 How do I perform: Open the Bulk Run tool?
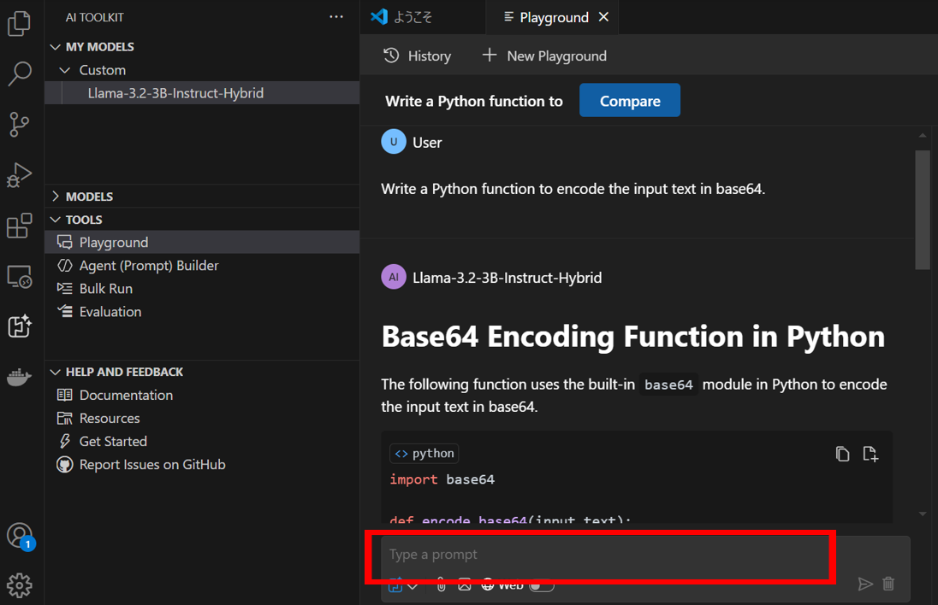pos(202,289)
